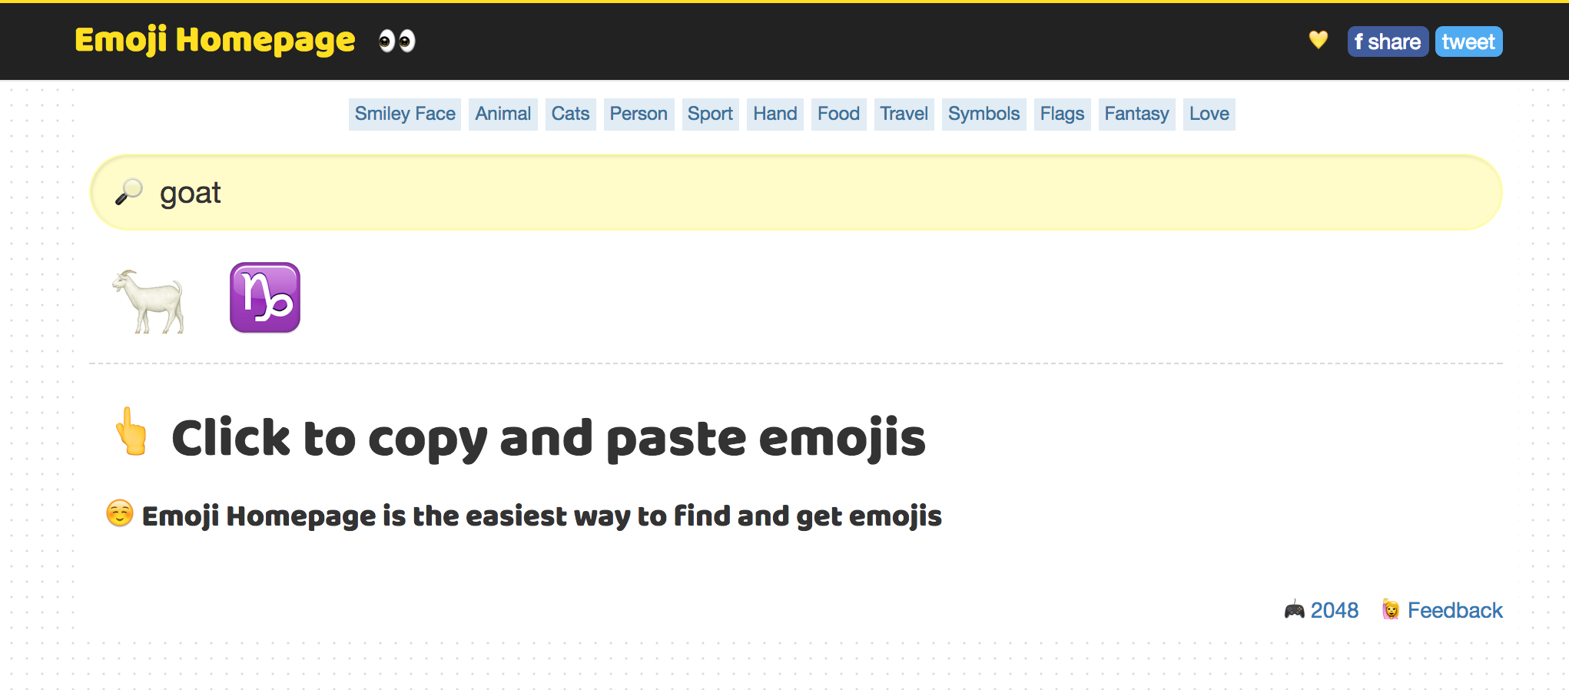This screenshot has height=690, width=1569.
Task: Open the 2048 game link
Action: pyautogui.click(x=1335, y=610)
